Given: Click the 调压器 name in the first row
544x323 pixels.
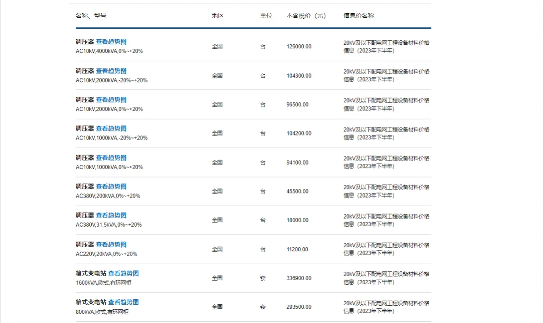Looking at the screenshot, I should [x=84, y=41].
